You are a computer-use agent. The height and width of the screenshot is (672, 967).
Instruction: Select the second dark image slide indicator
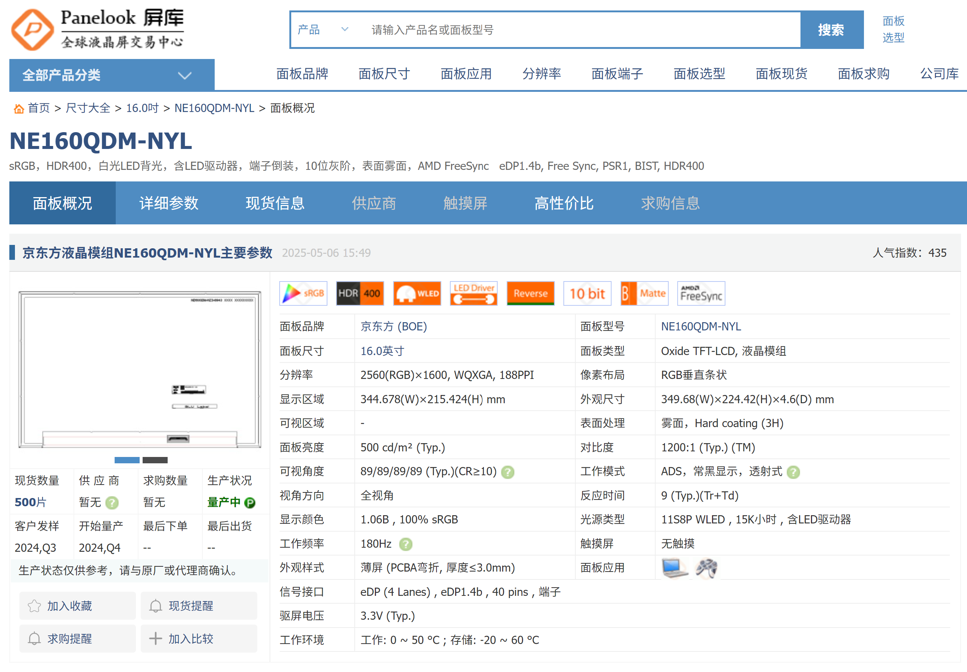pyautogui.click(x=155, y=460)
